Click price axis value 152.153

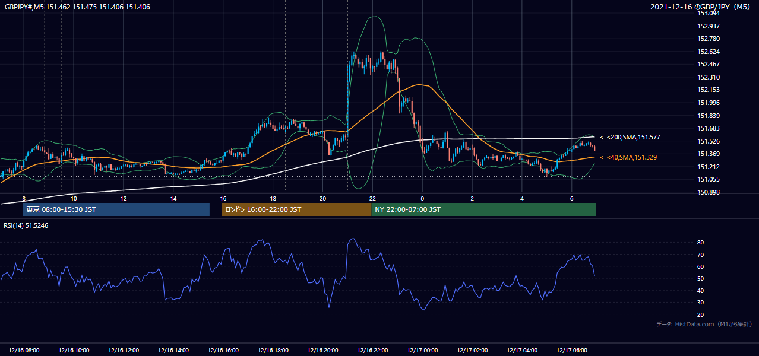point(709,90)
